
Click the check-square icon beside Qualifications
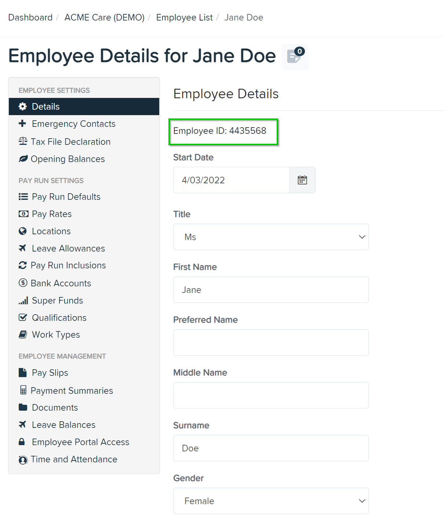click(x=23, y=318)
